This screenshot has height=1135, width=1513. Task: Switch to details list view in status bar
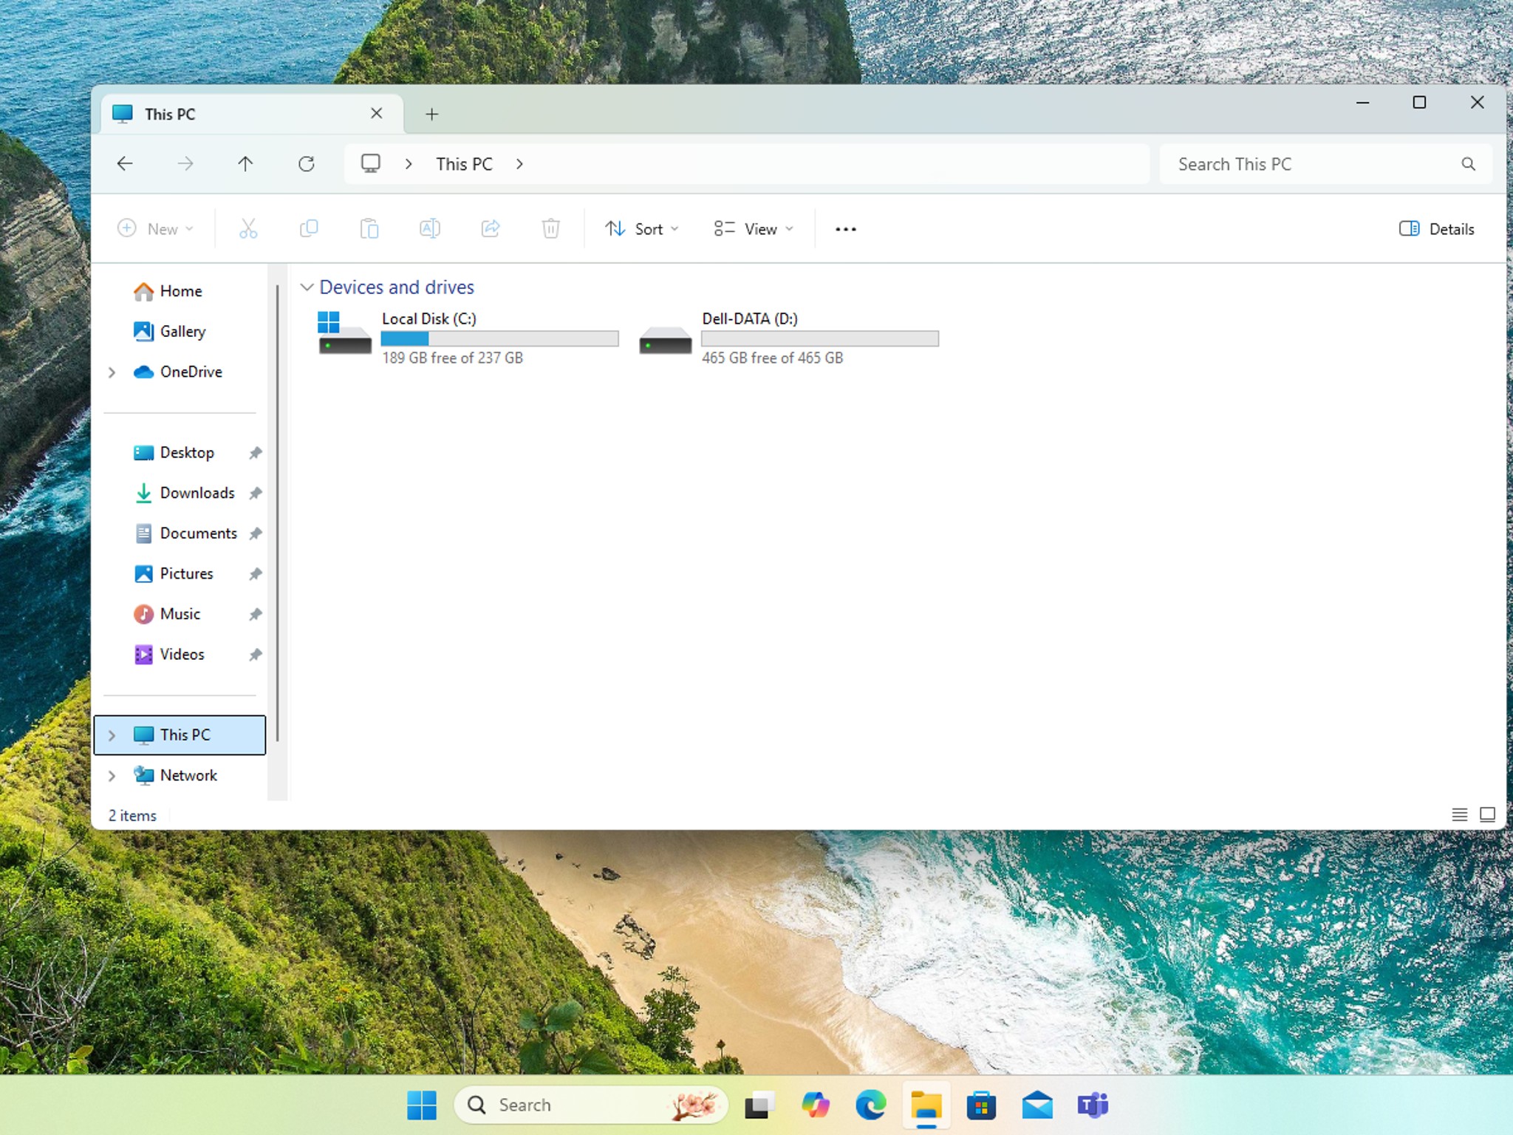1459,814
